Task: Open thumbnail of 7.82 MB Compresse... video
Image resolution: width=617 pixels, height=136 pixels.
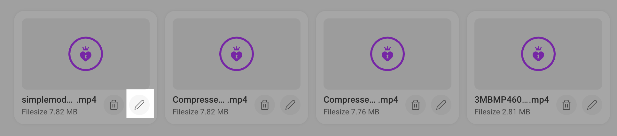Action: pos(237,54)
